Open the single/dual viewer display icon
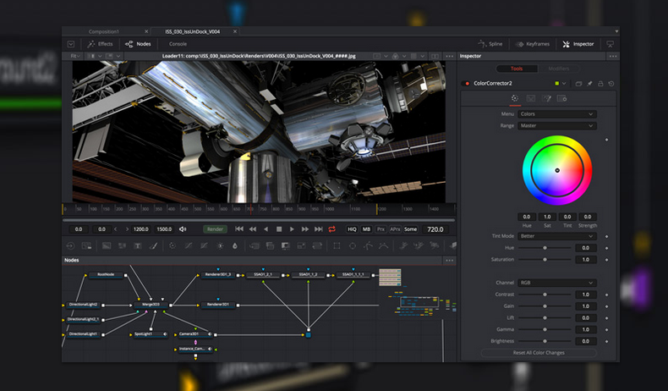 435,57
